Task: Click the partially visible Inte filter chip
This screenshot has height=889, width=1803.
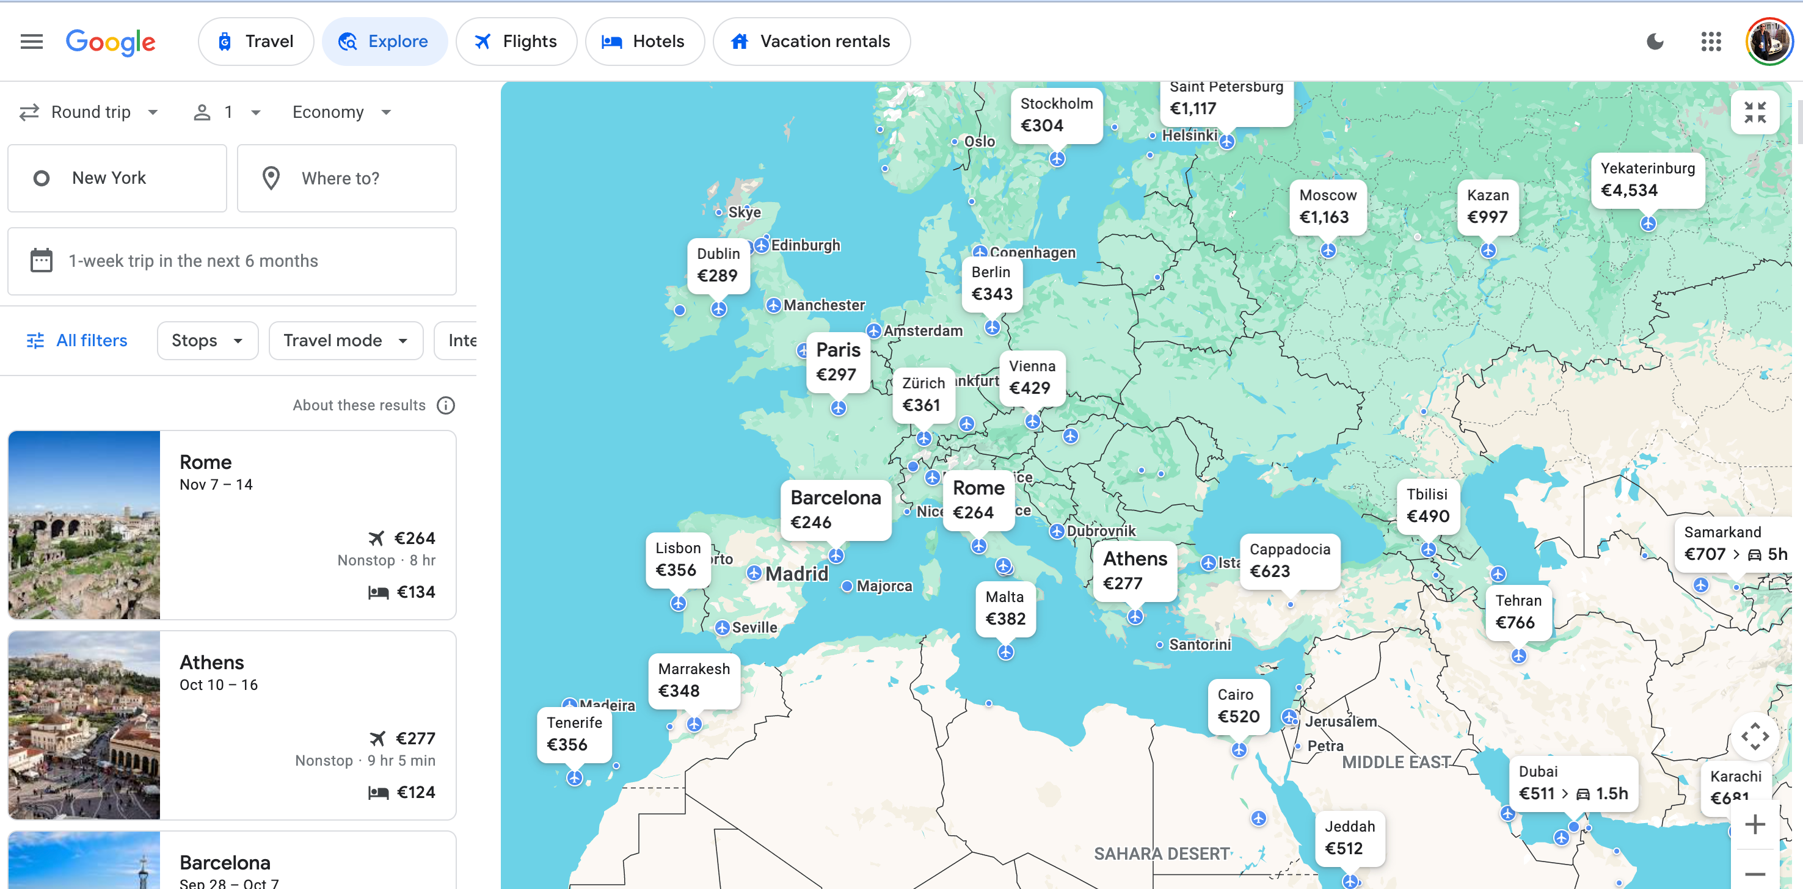Action: coord(456,341)
